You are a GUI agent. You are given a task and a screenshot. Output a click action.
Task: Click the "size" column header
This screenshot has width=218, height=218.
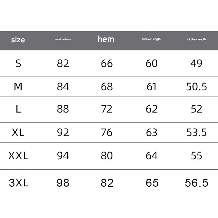(18, 40)
